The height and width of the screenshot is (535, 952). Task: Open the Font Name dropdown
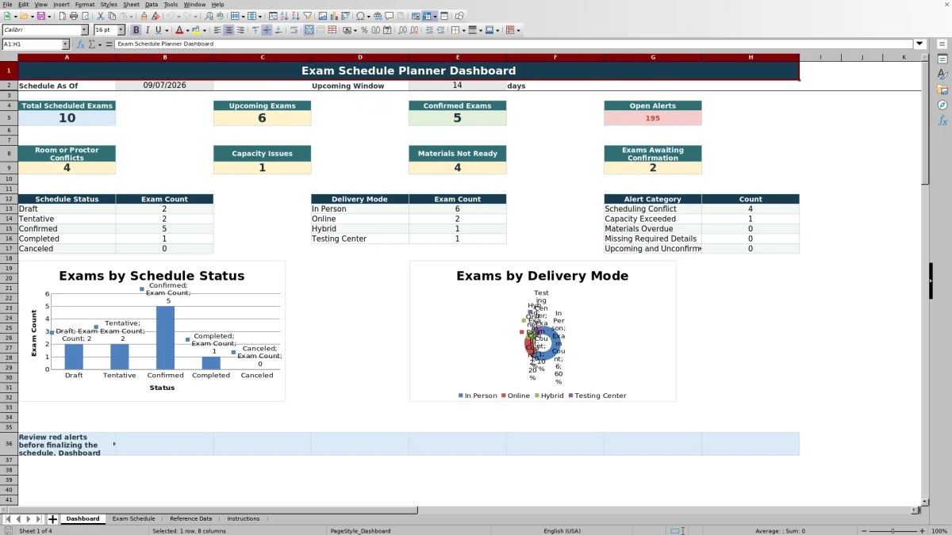pyautogui.click(x=84, y=30)
